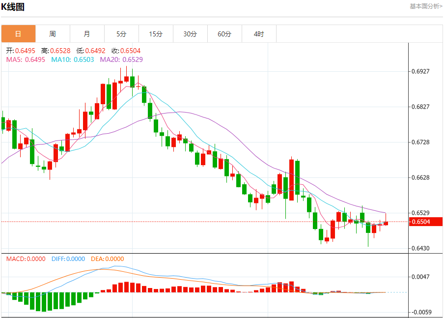445x318 pixels.
Task: Click the 0.6430 price axis label
Action: point(420,248)
